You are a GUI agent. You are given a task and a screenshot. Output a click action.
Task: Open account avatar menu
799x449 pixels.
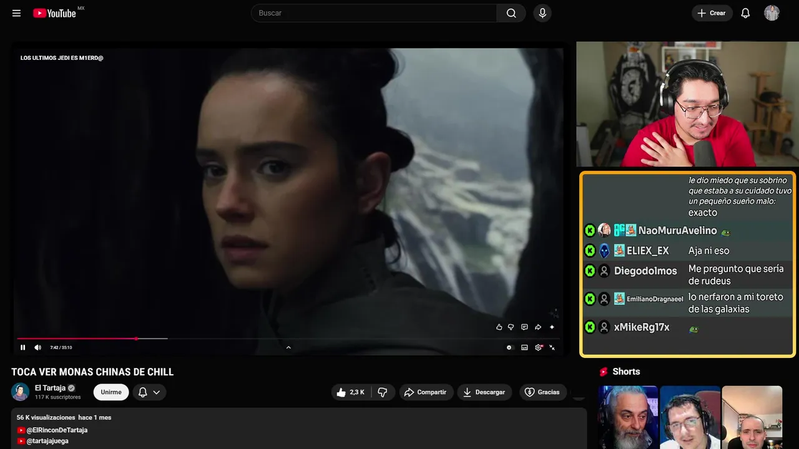tap(772, 13)
